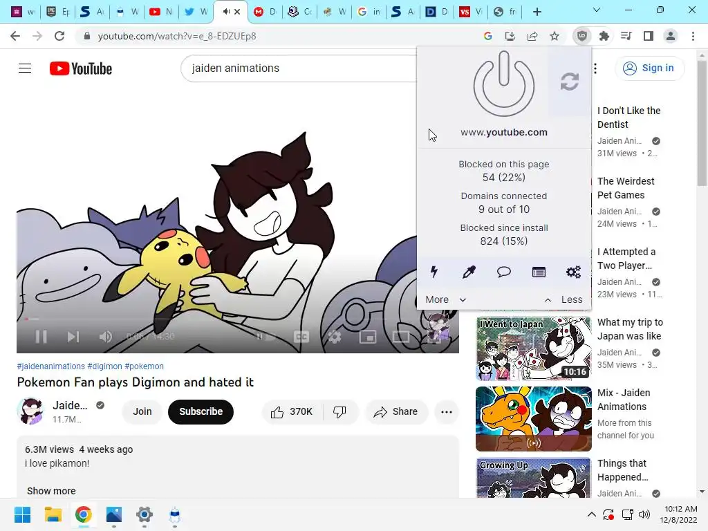Report an issue via speech bubble icon
708x531 pixels.
click(x=503, y=272)
